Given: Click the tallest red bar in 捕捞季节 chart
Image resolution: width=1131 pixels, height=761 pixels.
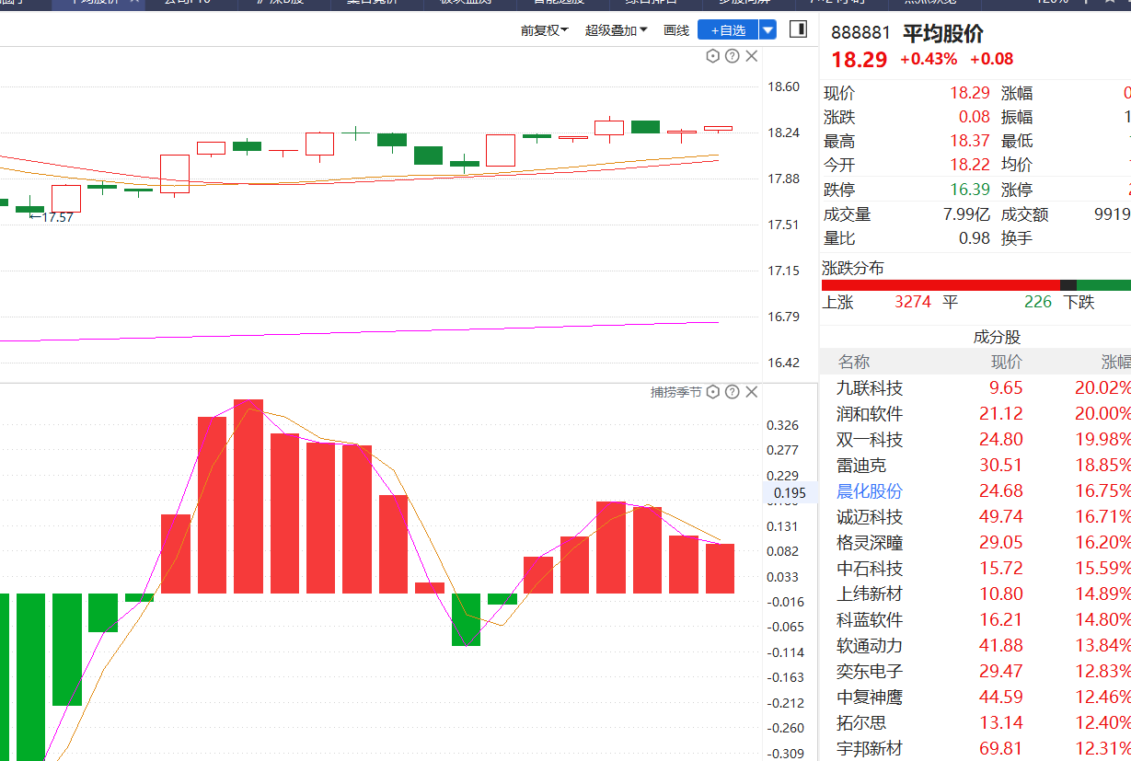Looking at the screenshot, I should click(x=248, y=496).
